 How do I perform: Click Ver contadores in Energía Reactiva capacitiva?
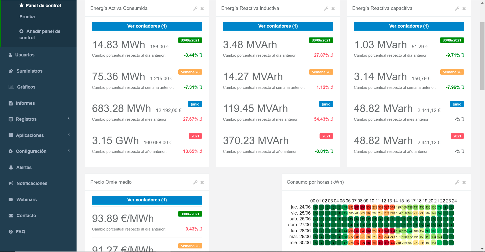click(409, 26)
